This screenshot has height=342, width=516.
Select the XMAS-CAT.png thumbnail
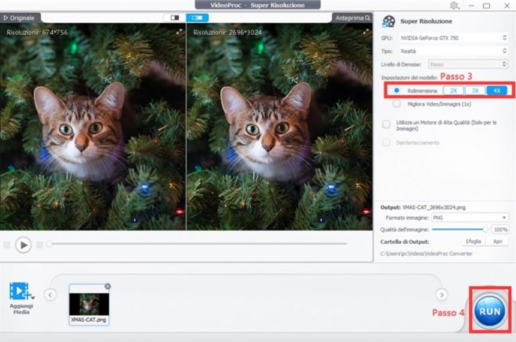[x=89, y=304]
